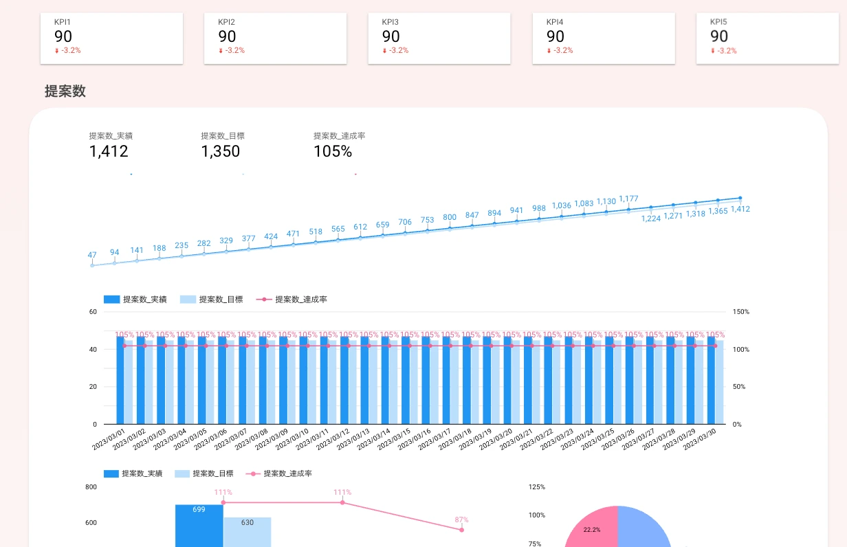The width and height of the screenshot is (847, 547).
Task: Click the 894 data label on the line chart
Action: tap(494, 213)
